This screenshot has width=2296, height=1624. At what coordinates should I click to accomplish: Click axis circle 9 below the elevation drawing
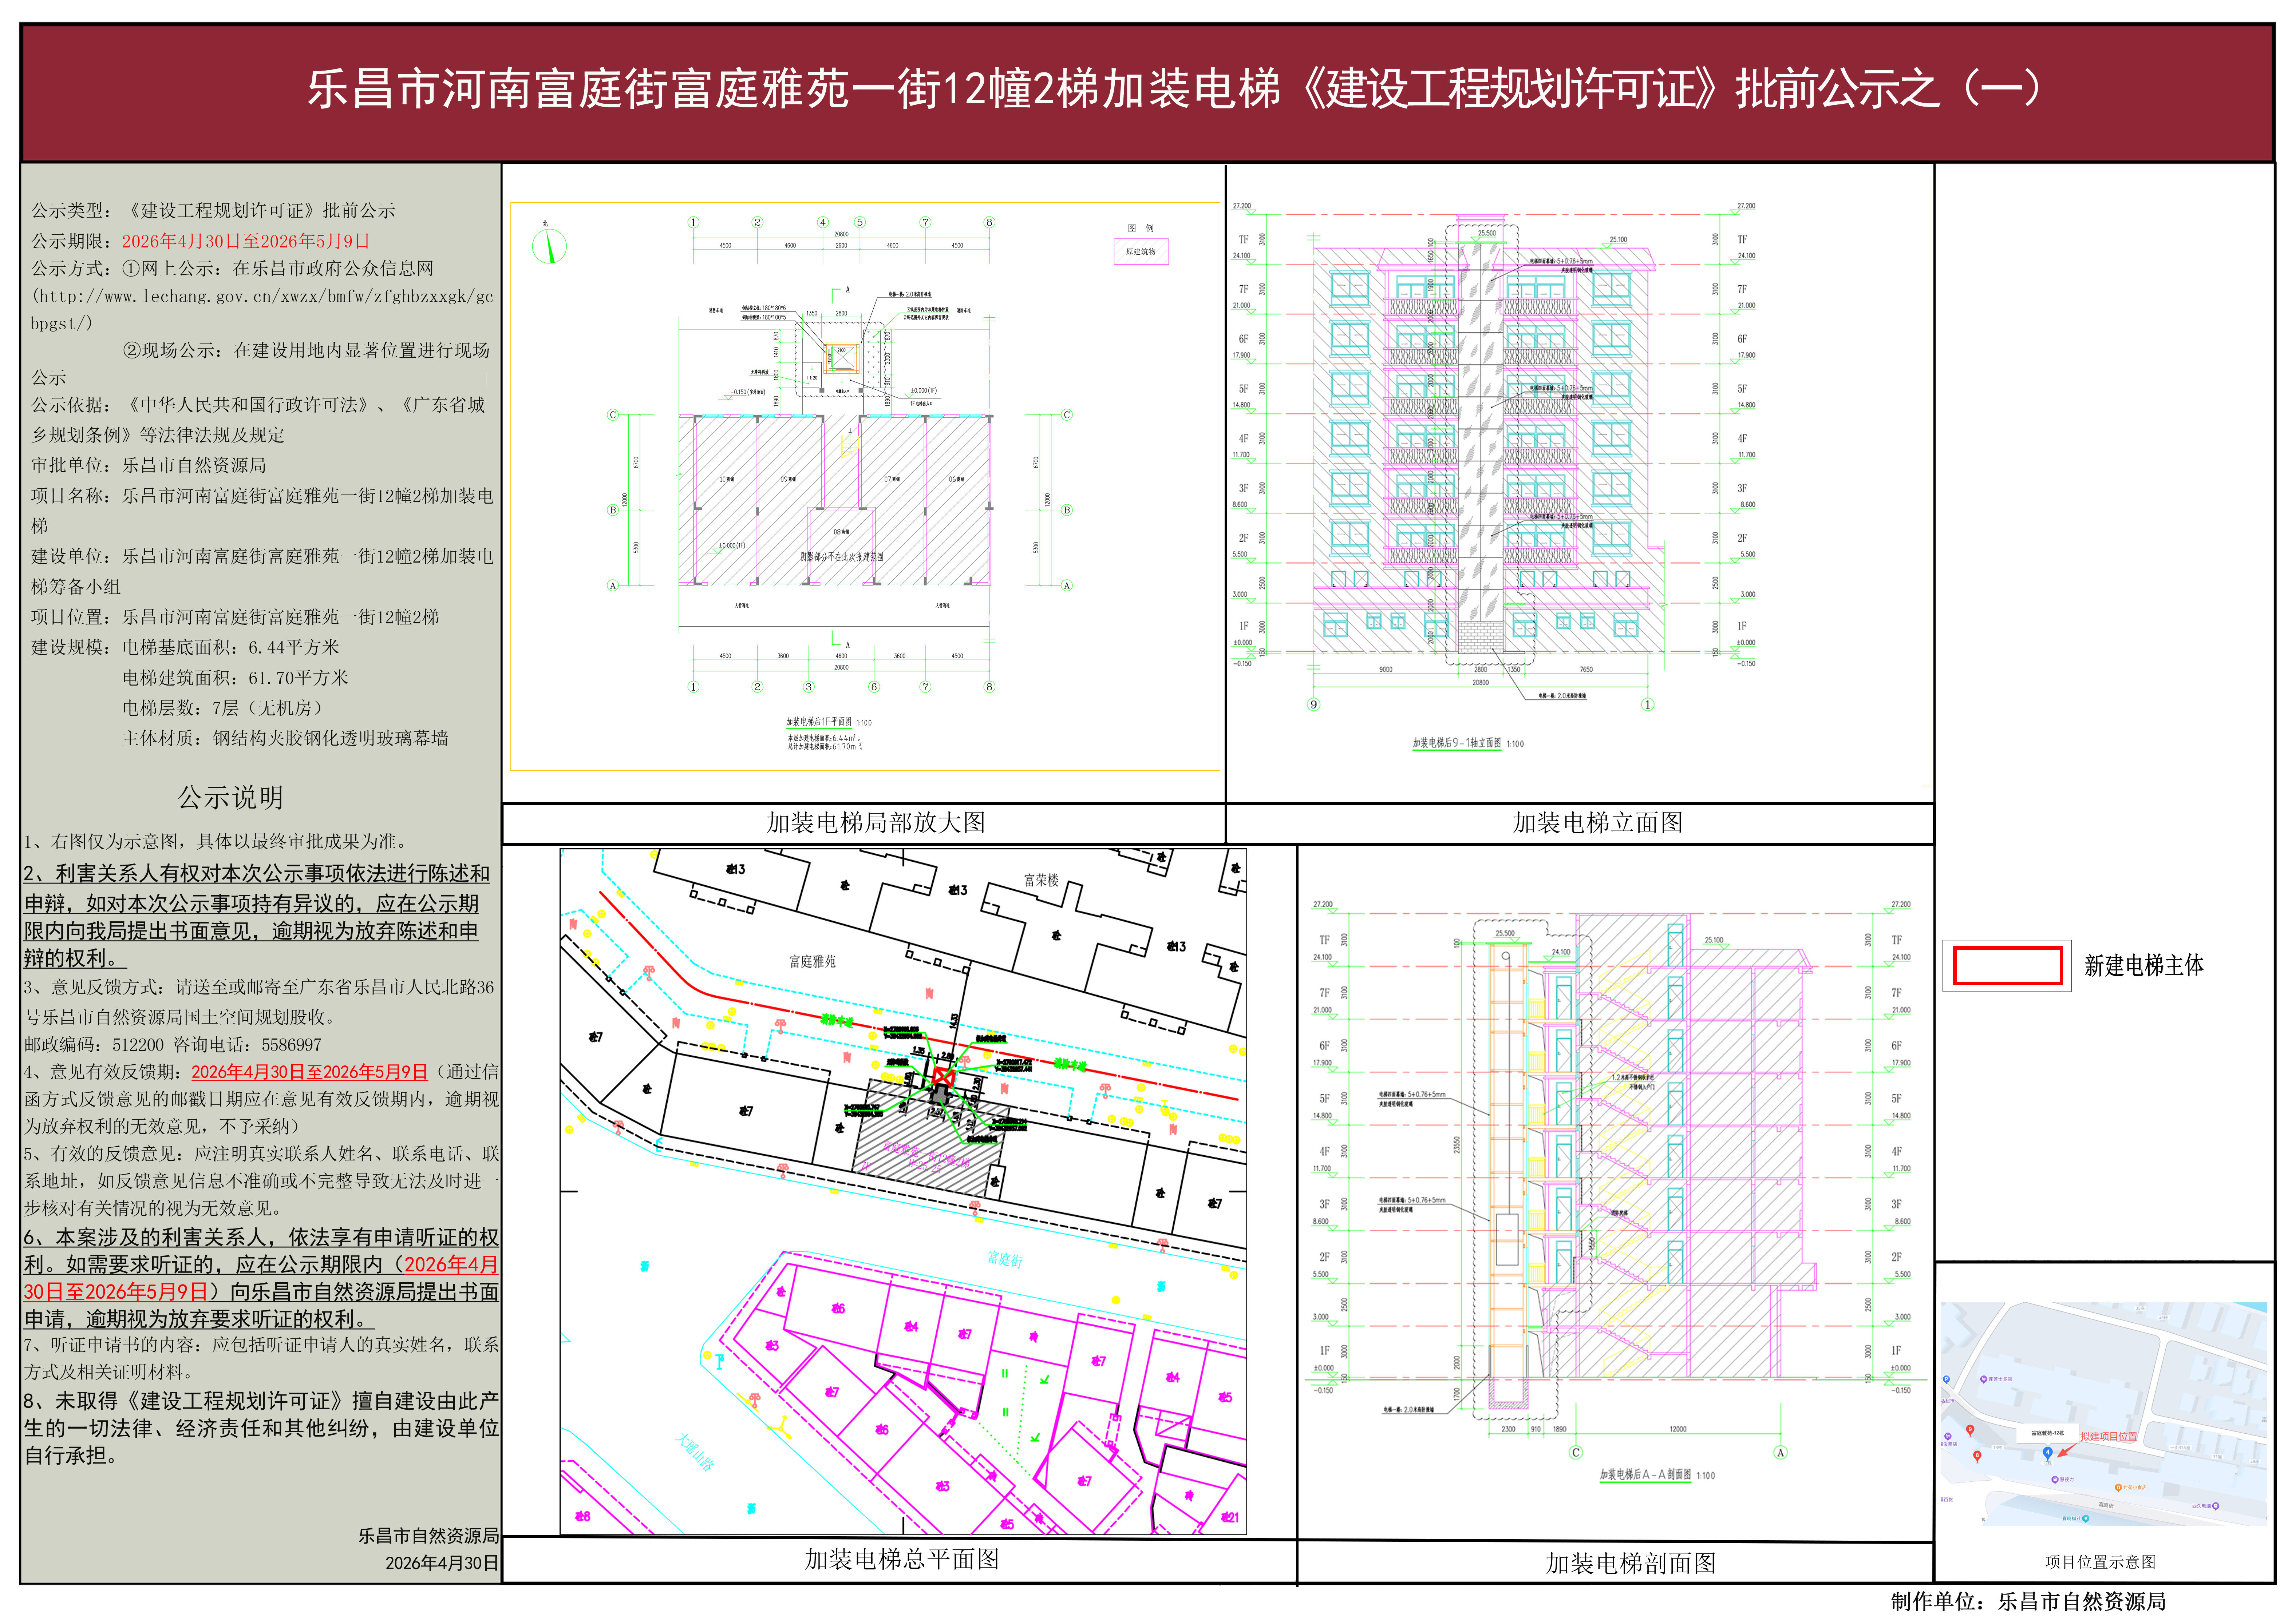pos(1313,704)
